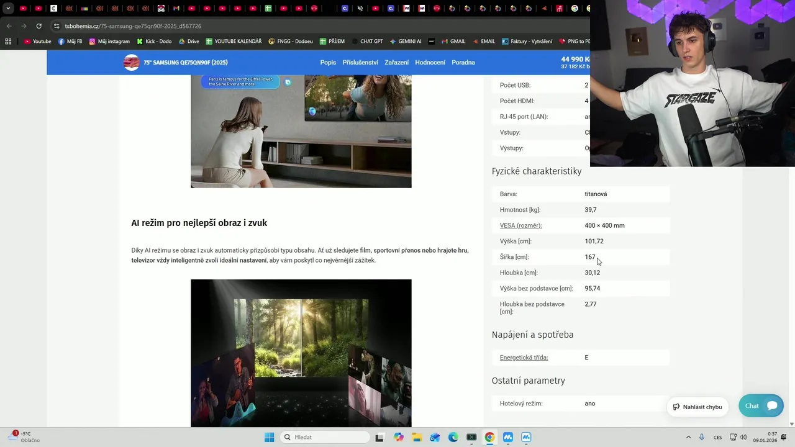Switch to Chrome in taskbar
This screenshot has height=447, width=795.
tap(489, 437)
